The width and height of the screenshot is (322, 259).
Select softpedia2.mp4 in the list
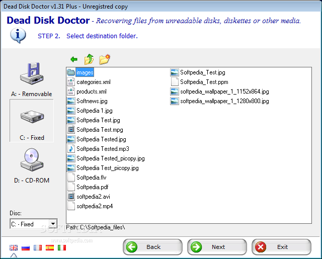pyautogui.click(x=95, y=206)
